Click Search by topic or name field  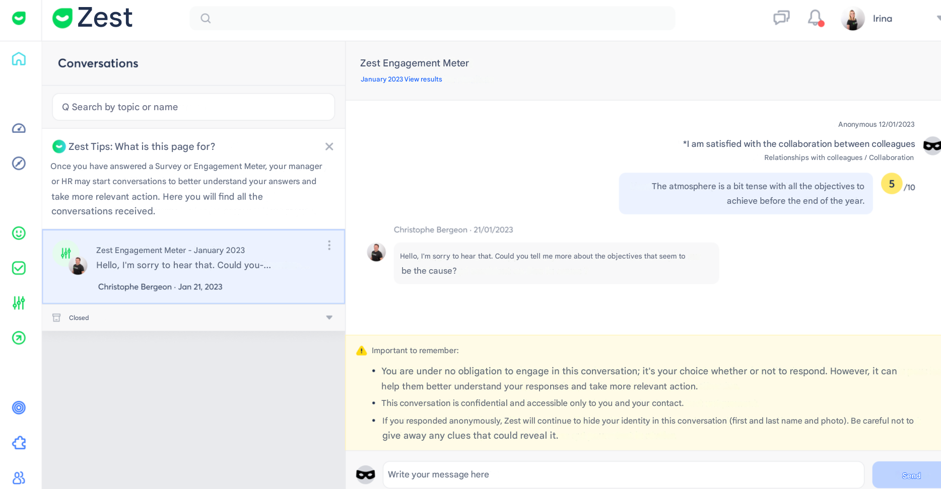coord(193,107)
